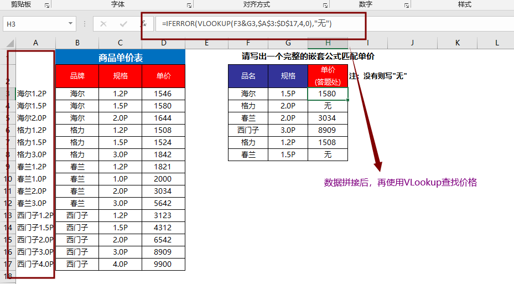Click cell C17 containing 4.0P
Image resolution: width=514 pixels, height=284 pixels.
point(120,264)
